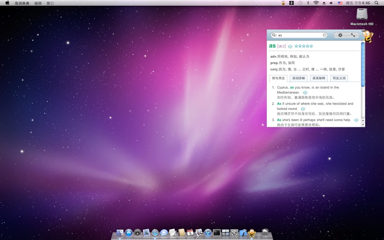Open iCal from the Dock
Image resolution: width=384 pixels, height=240 pixels.
190,232
